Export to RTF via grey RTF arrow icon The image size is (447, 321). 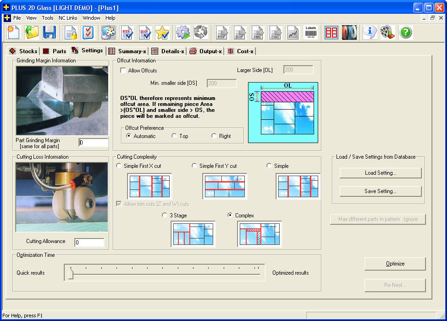pos(221,32)
